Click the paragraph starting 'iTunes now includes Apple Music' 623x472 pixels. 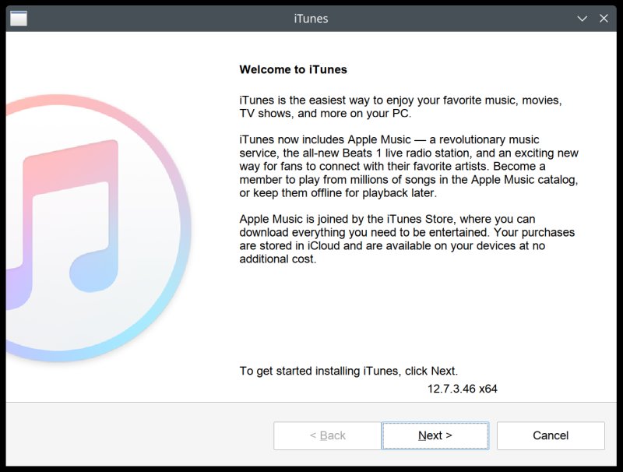click(409, 166)
